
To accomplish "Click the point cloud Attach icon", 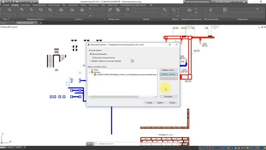I will coord(110,10).
